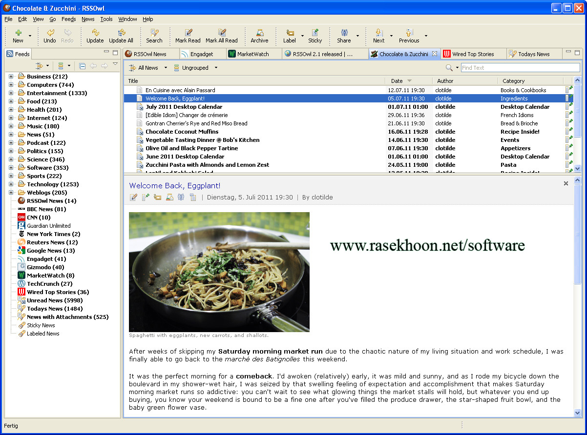Click the Find Text search field
Screen dimensions: 587x435
point(520,68)
